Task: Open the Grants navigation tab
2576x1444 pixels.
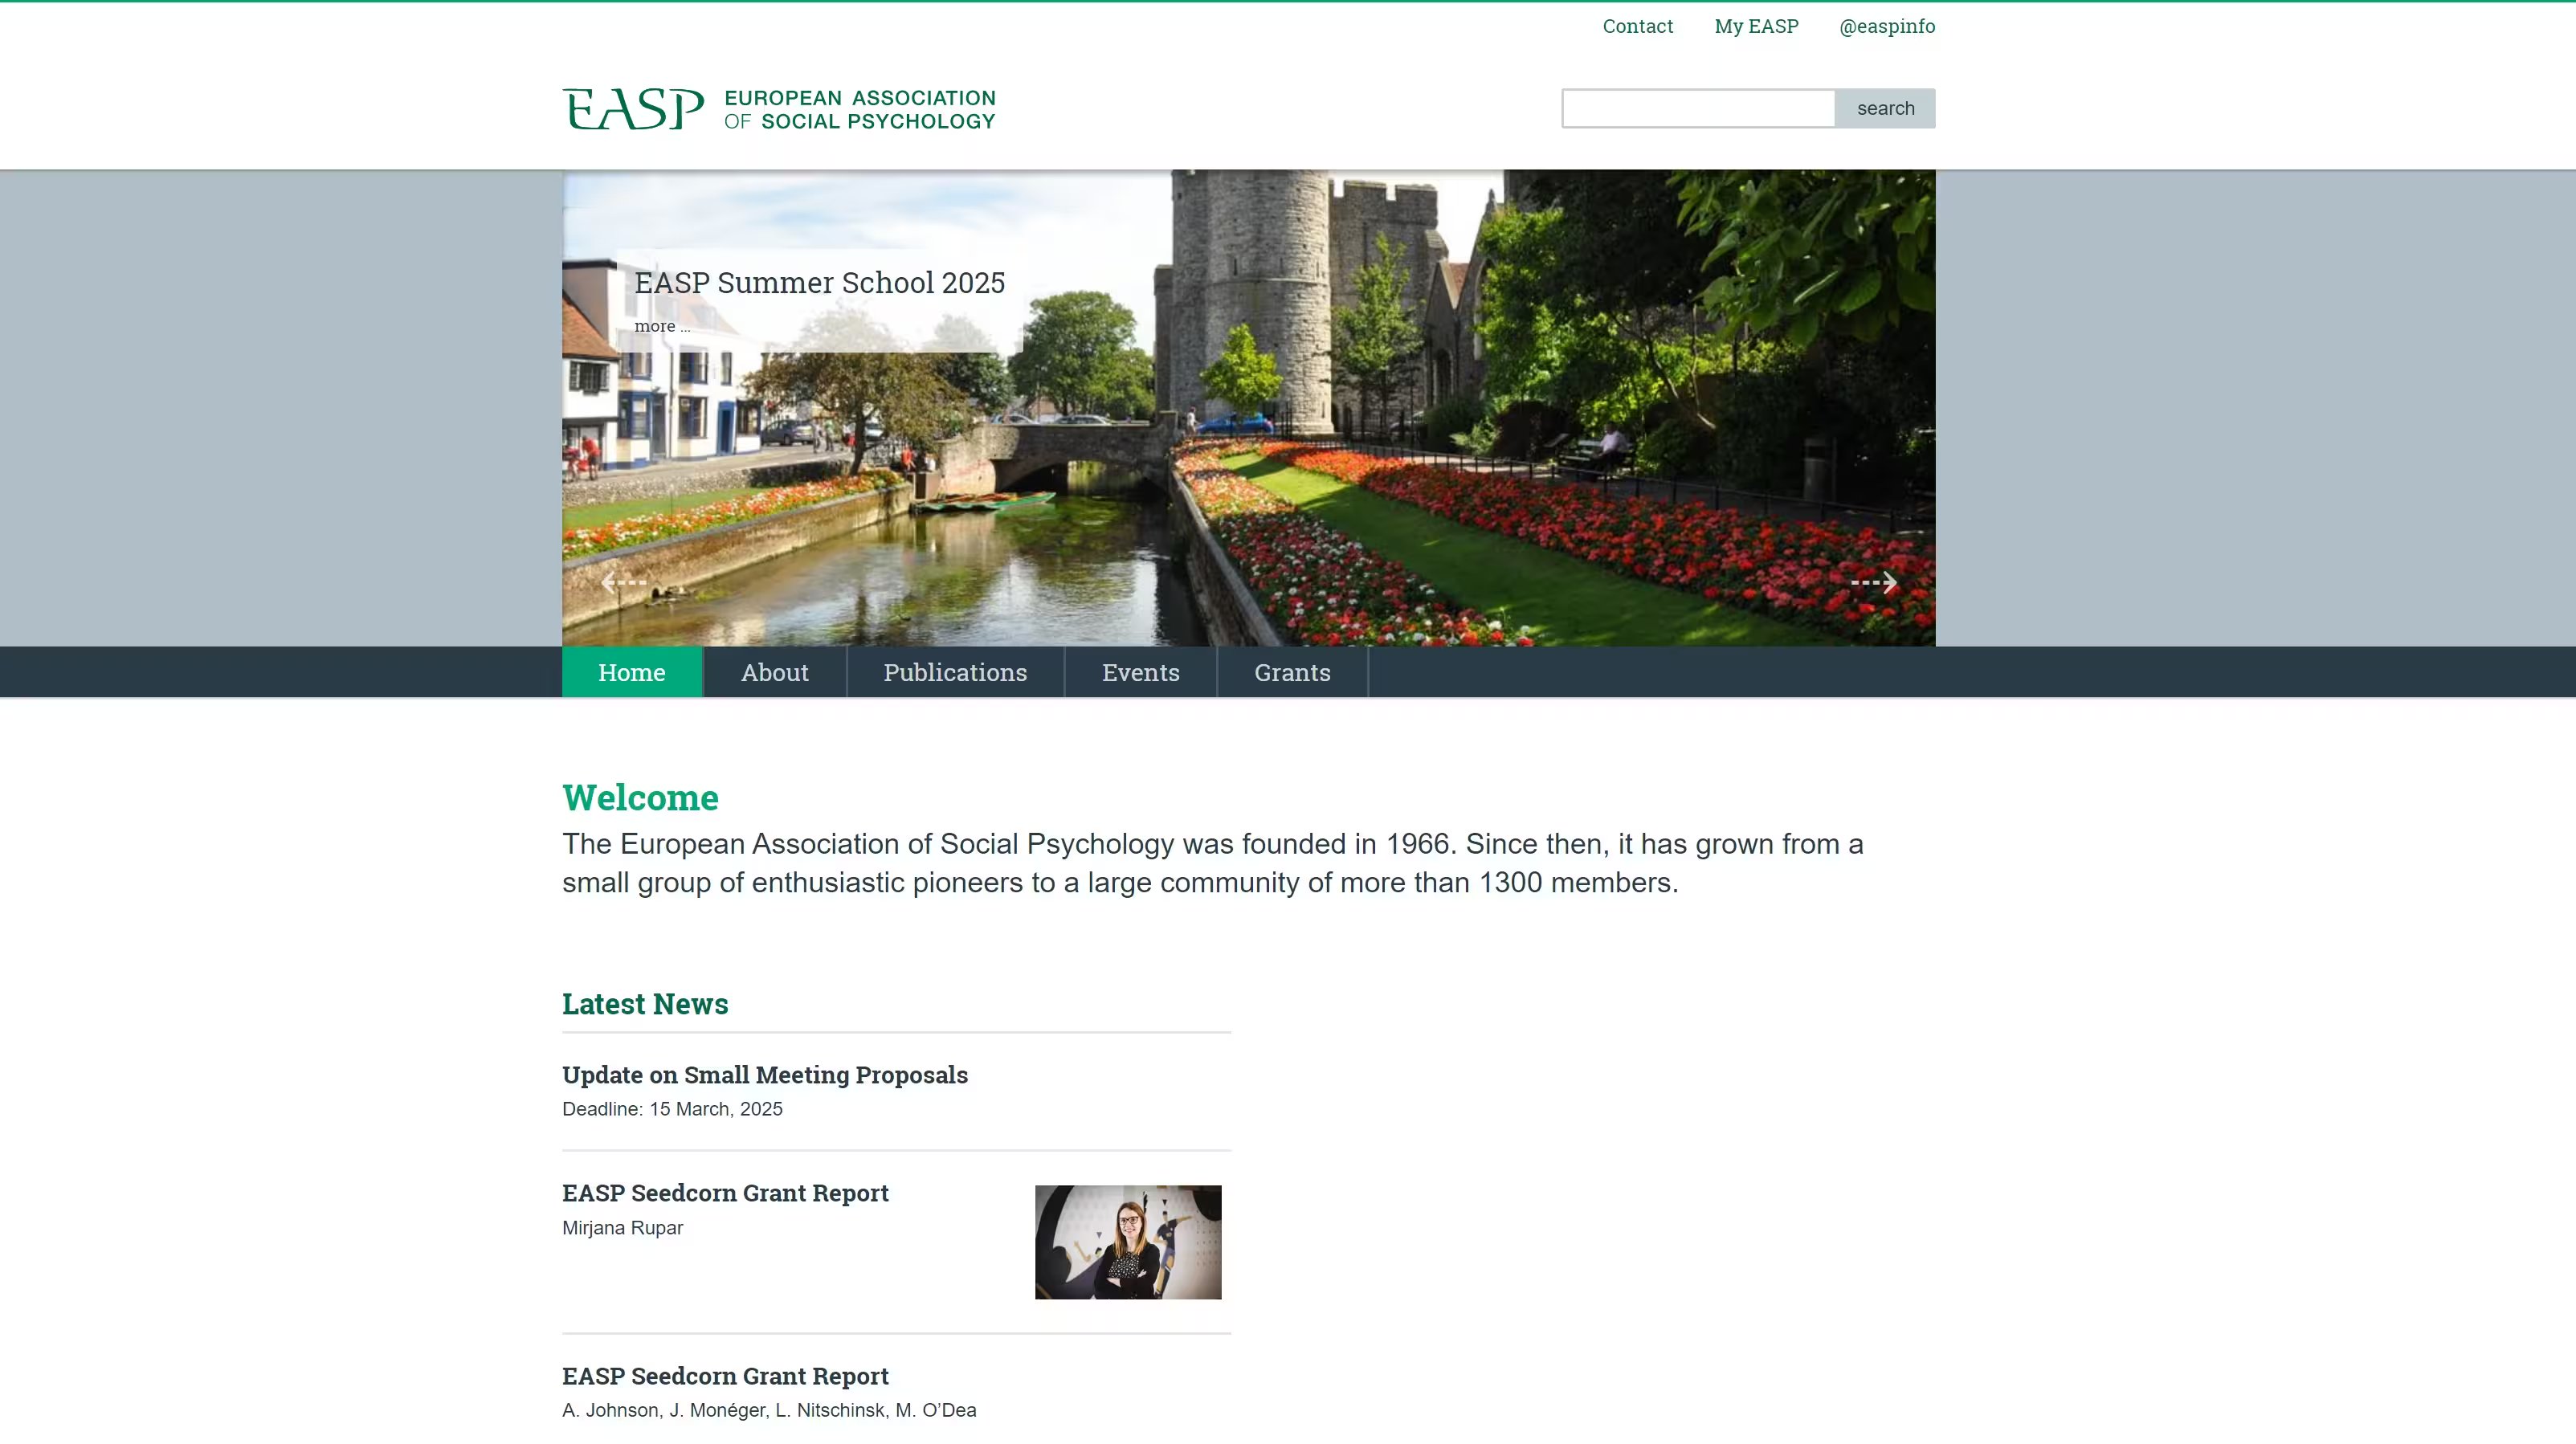Action: pyautogui.click(x=1292, y=672)
